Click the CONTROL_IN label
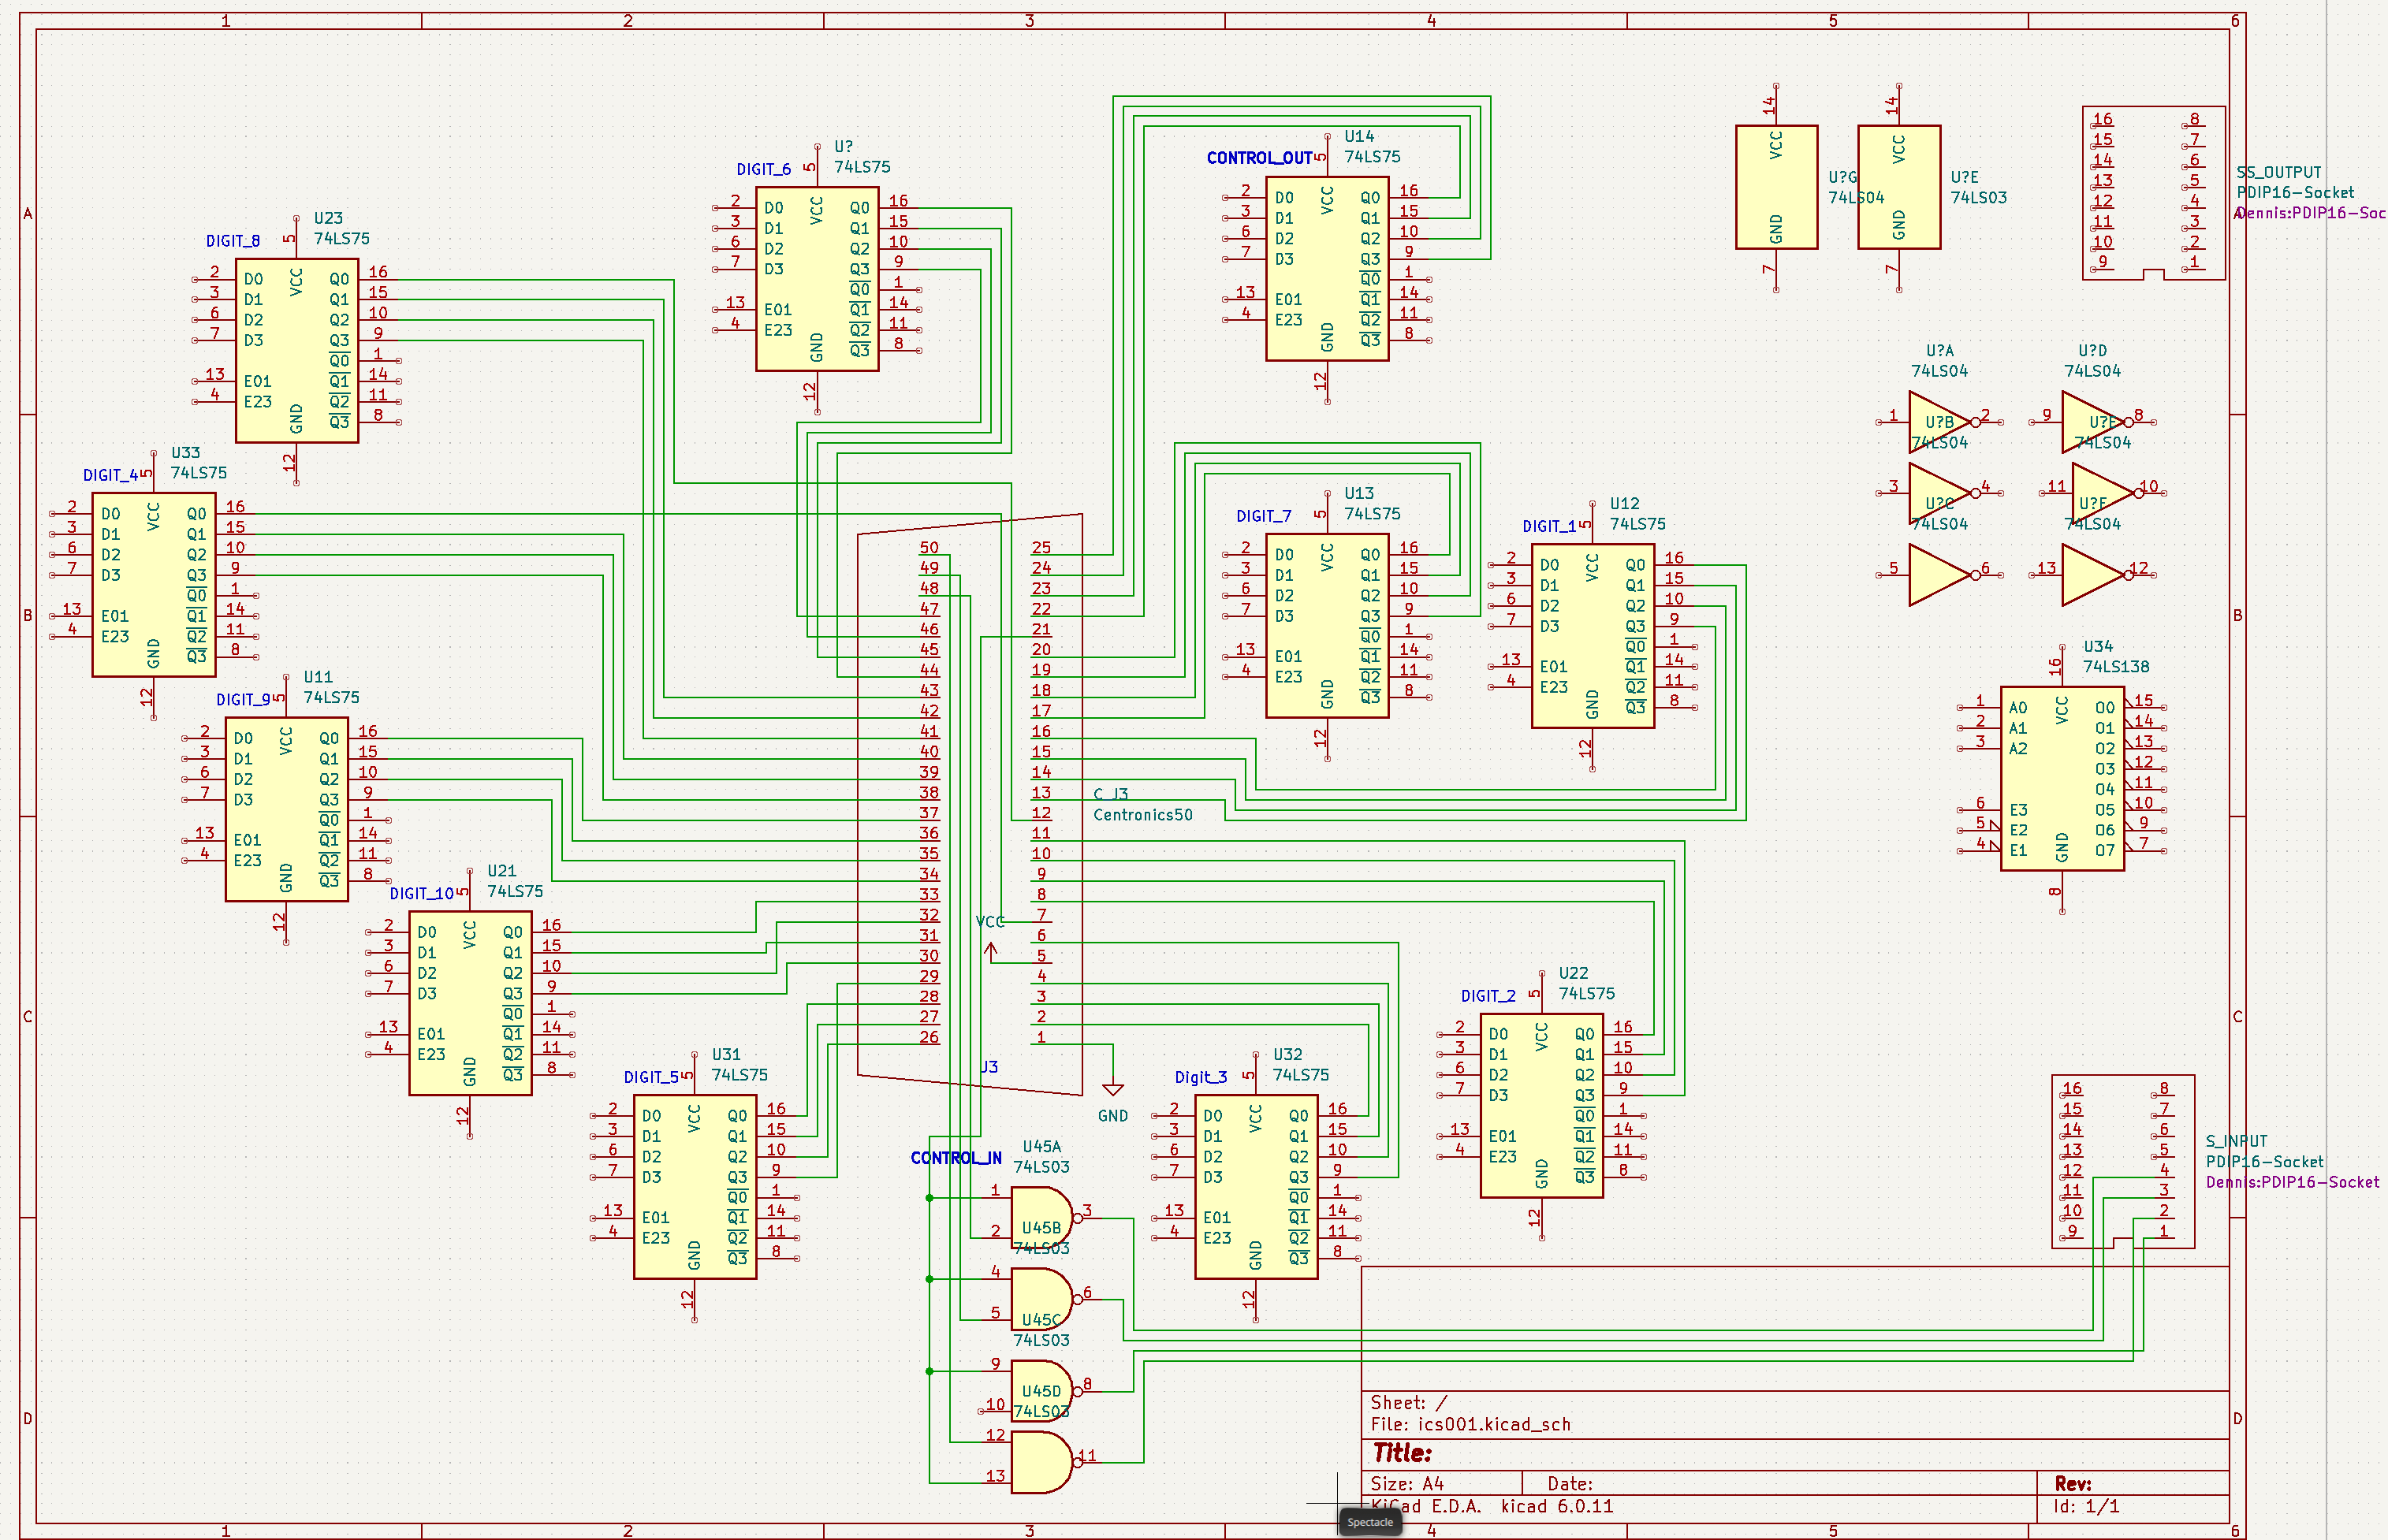This screenshot has width=2388, height=1540. (x=956, y=1158)
